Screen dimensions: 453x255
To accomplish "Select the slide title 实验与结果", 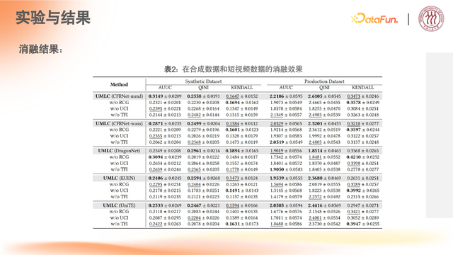I will click(x=53, y=18).
